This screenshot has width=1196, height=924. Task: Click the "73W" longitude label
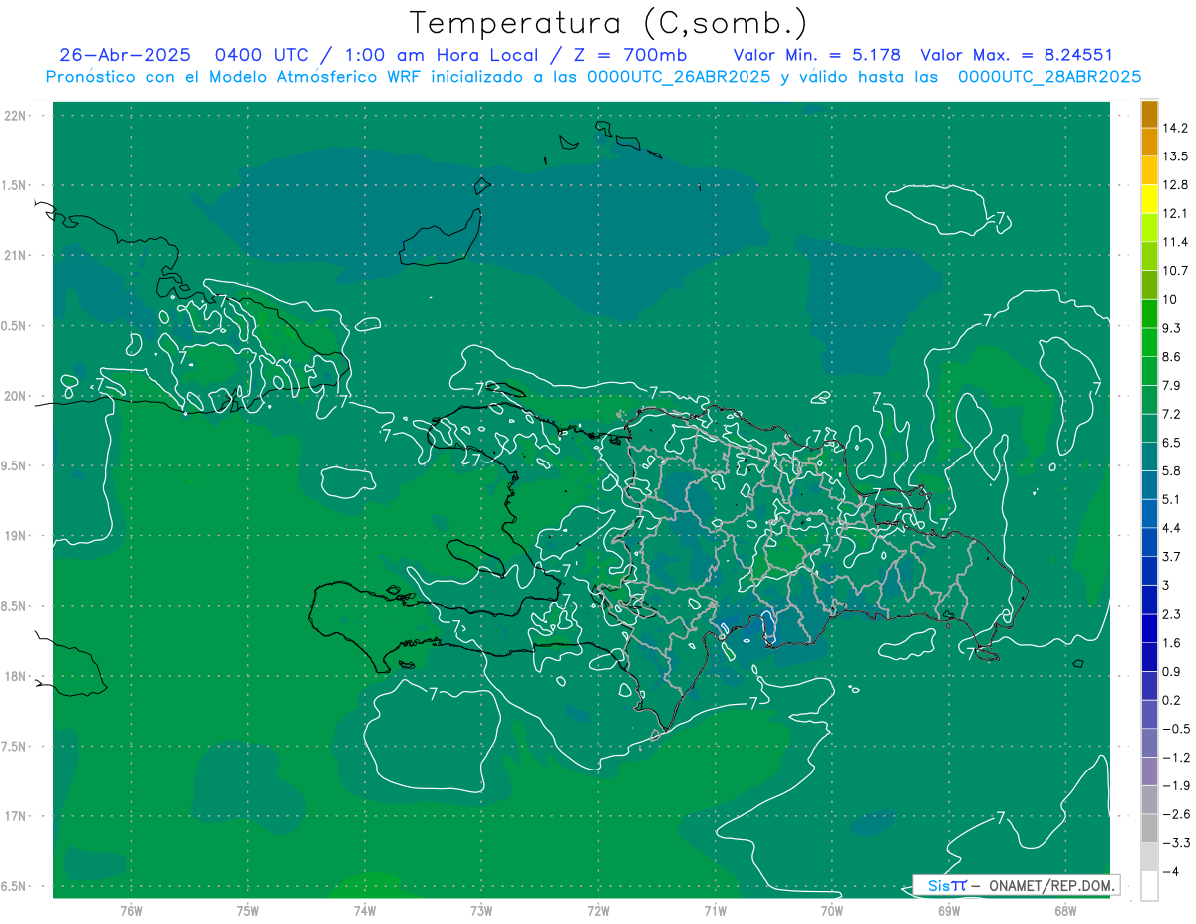481,910
